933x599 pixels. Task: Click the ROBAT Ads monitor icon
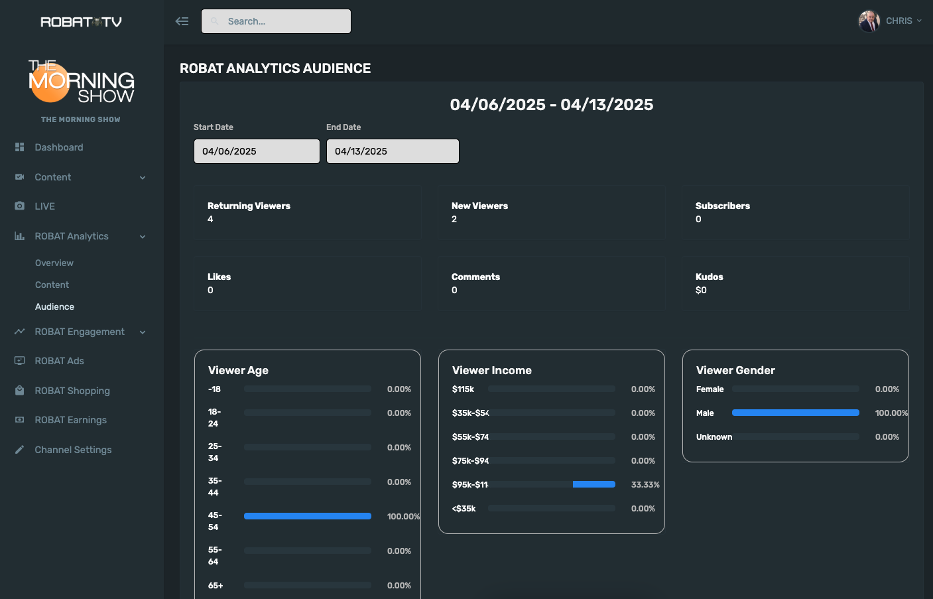click(x=20, y=361)
